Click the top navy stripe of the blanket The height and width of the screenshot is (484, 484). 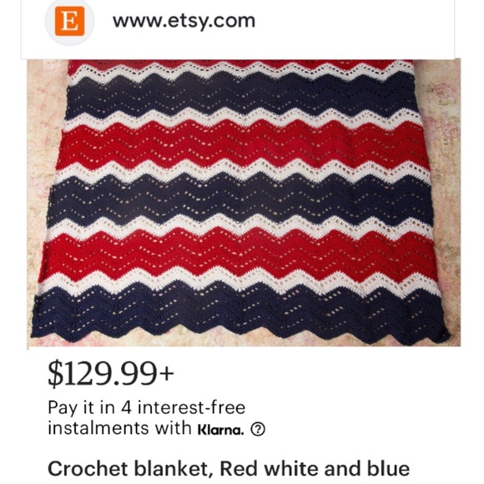click(241, 96)
